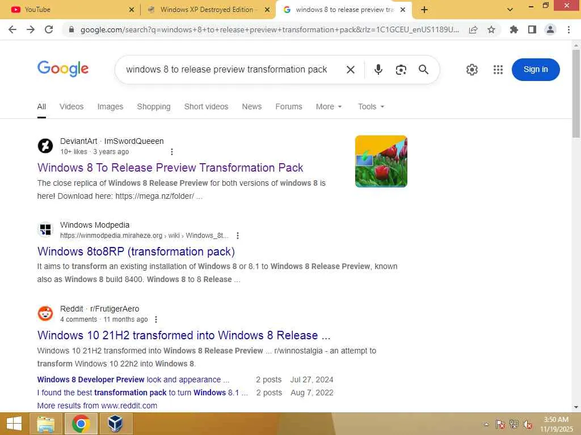Viewport: 581px width, 435px height.
Task: Click the Sign in button
Action: (536, 70)
